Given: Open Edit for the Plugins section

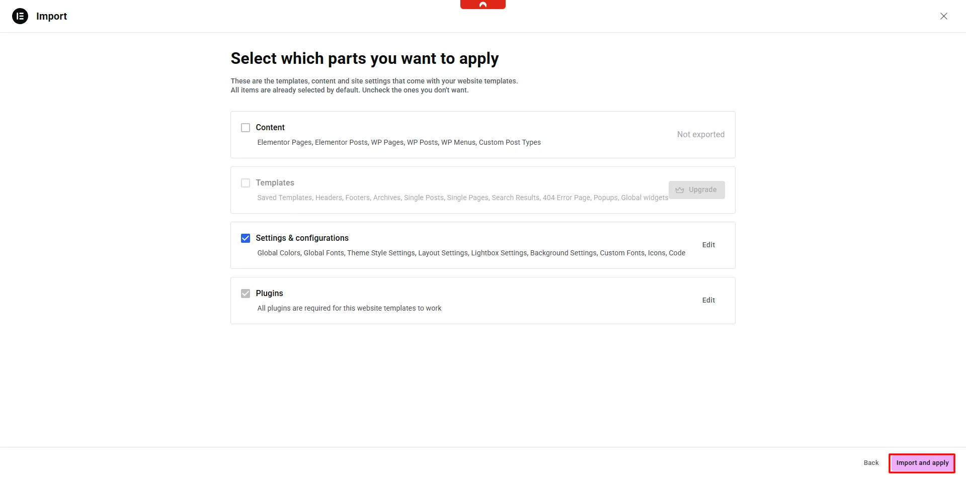Looking at the screenshot, I should click(x=708, y=300).
